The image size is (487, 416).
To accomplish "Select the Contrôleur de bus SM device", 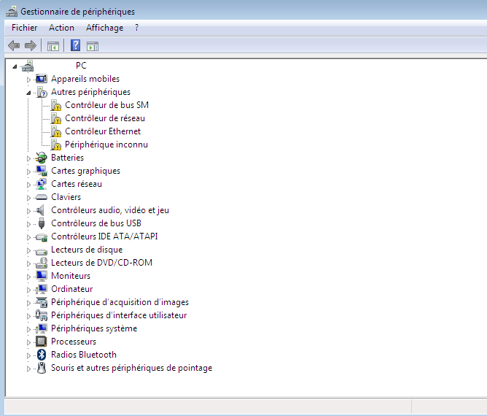I will (x=107, y=105).
